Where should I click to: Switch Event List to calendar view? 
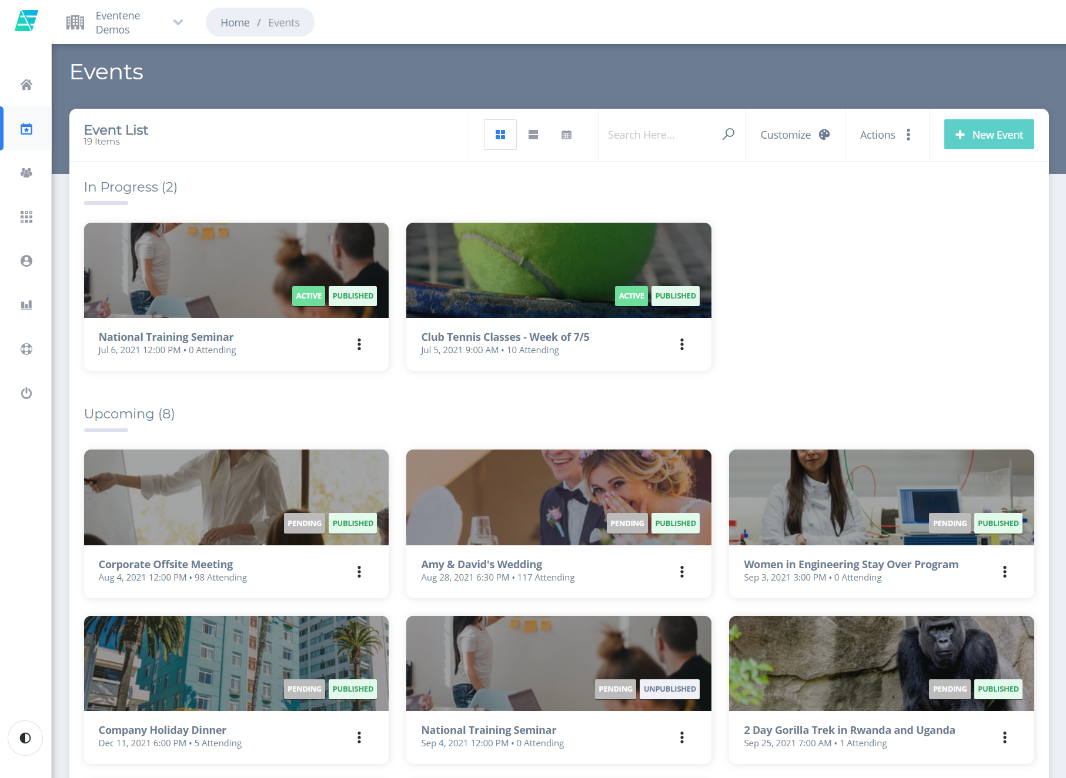pyautogui.click(x=566, y=134)
